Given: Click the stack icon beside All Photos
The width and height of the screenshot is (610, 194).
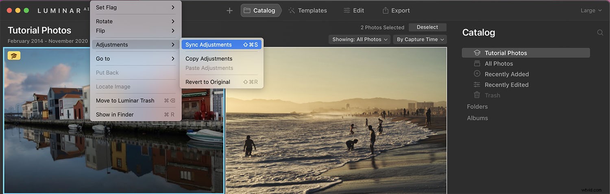Looking at the screenshot, I should pyautogui.click(x=477, y=63).
